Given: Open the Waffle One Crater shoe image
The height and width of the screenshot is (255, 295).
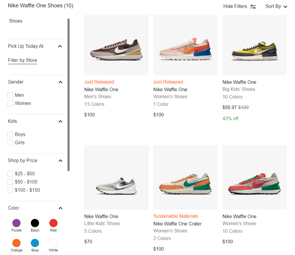Looking at the screenshot, I should pos(186,177).
